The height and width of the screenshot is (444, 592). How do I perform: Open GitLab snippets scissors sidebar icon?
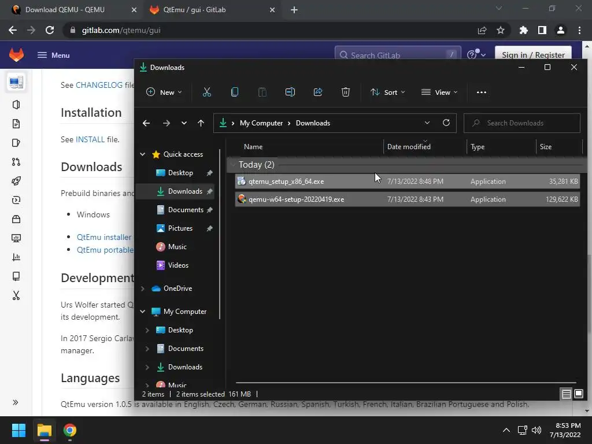point(16,295)
